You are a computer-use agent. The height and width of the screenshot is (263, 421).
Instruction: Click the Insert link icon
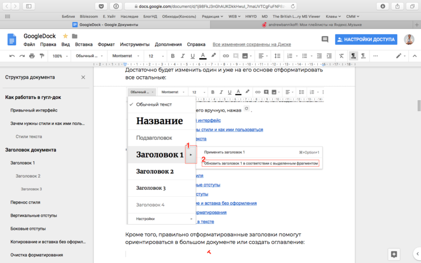pos(226,56)
